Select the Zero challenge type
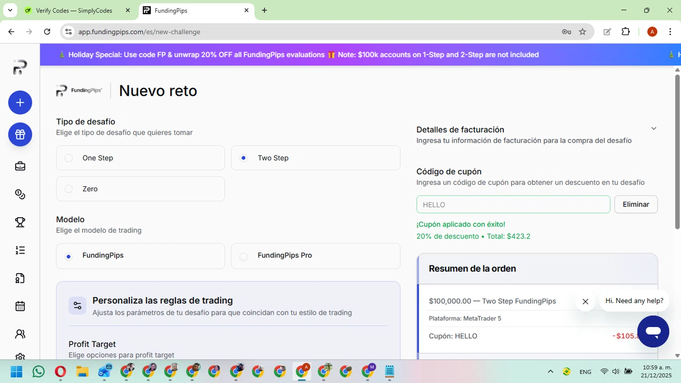The width and height of the screenshot is (681, 383). point(140,189)
